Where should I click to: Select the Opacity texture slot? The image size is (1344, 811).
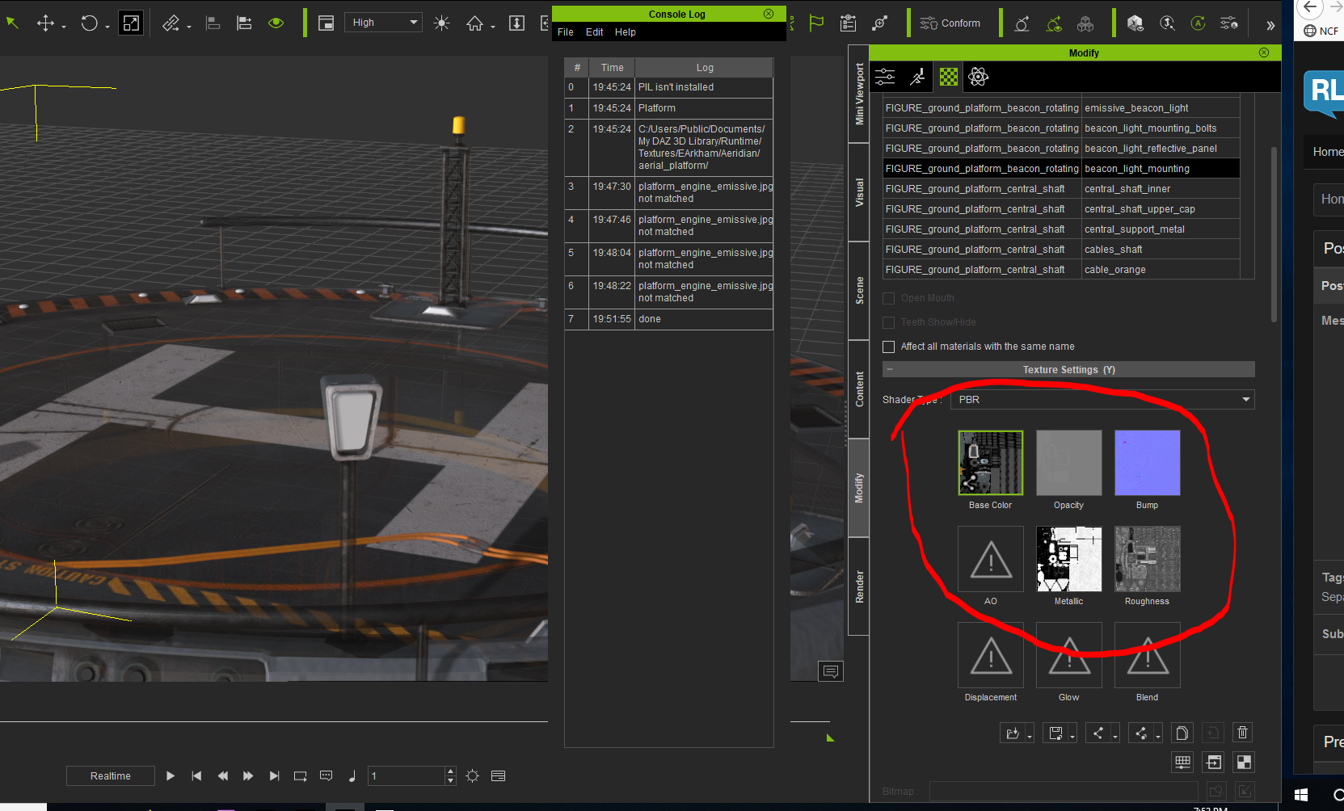click(x=1069, y=462)
